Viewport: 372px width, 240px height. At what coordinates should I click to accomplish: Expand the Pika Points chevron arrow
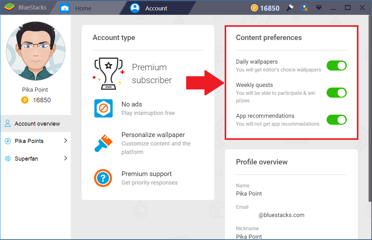[x=66, y=141]
